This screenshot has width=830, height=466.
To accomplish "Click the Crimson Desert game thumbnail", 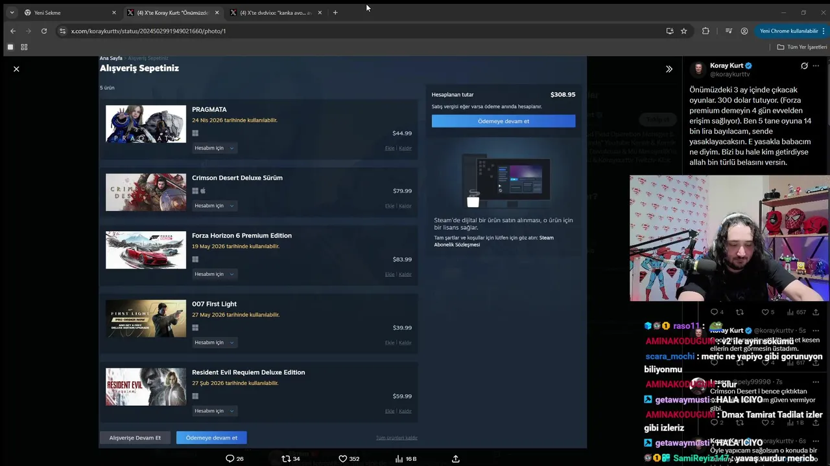I will [146, 192].
